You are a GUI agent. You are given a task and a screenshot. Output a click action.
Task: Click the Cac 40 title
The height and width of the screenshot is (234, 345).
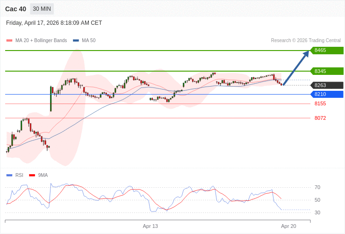click(15, 9)
